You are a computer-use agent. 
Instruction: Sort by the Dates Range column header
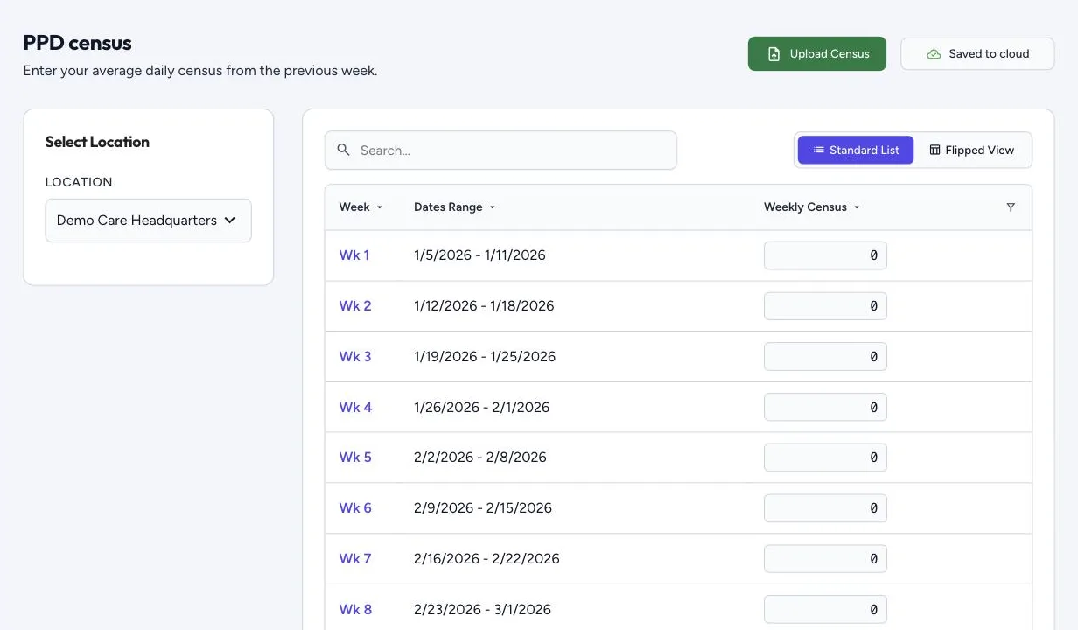tap(455, 207)
